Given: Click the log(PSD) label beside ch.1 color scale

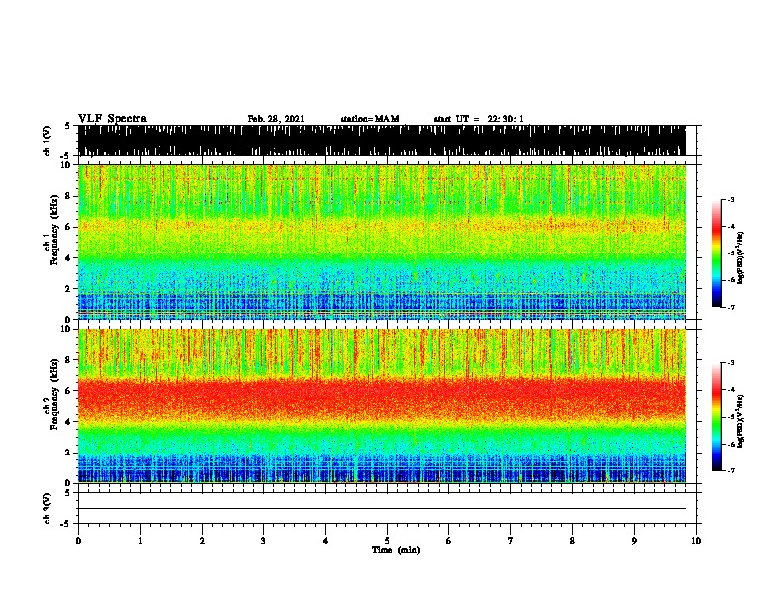Looking at the screenshot, I should click(740, 257).
